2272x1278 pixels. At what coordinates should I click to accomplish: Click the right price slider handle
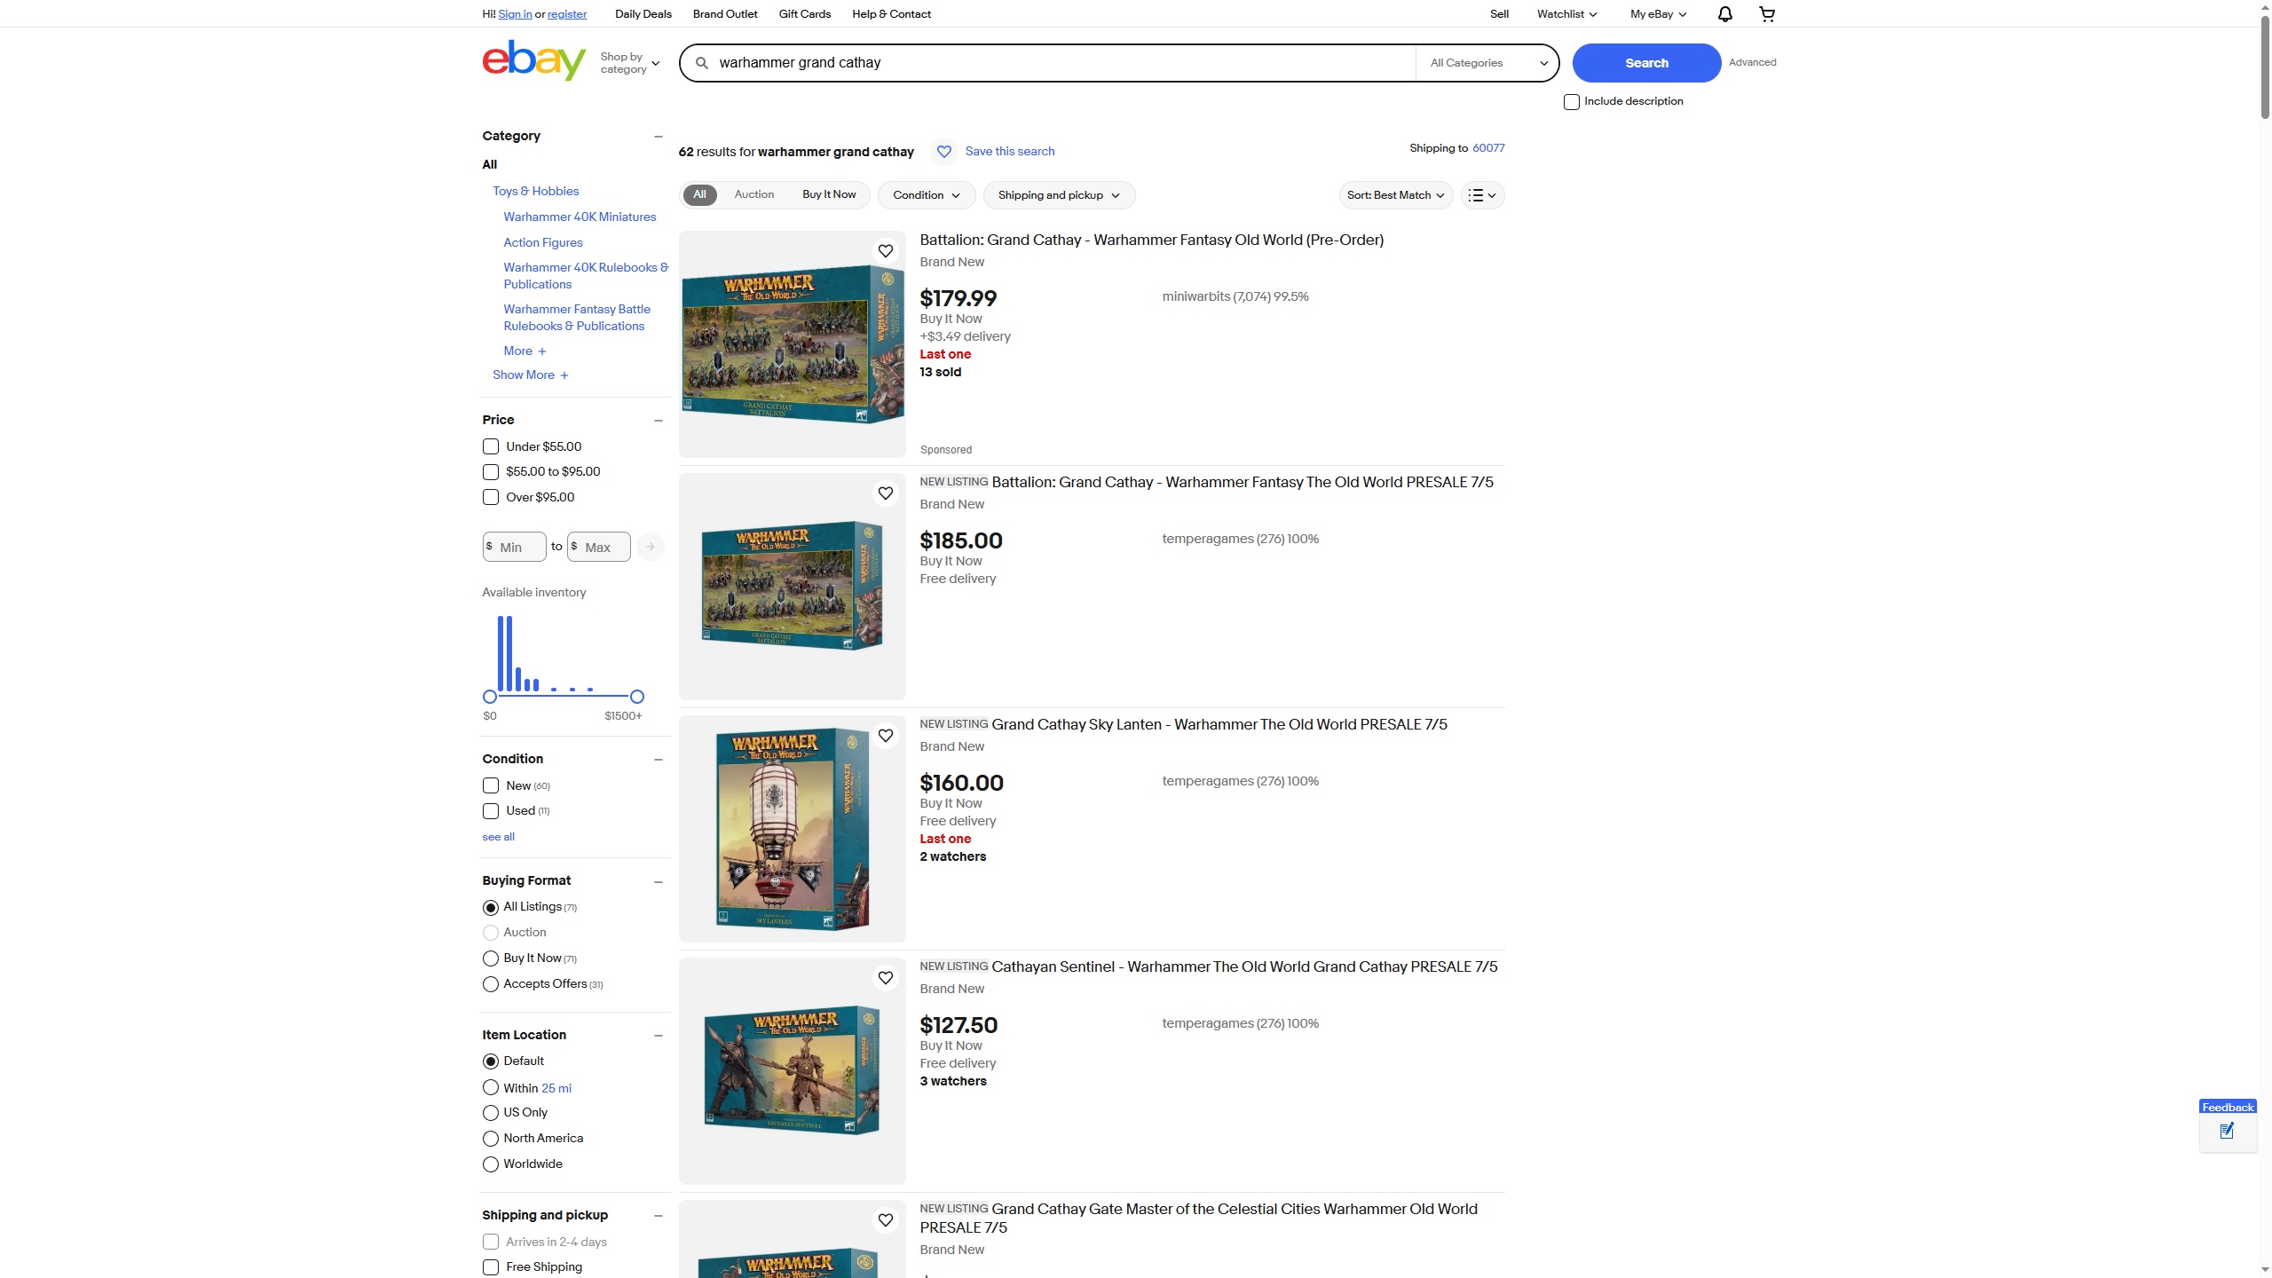coord(636,697)
